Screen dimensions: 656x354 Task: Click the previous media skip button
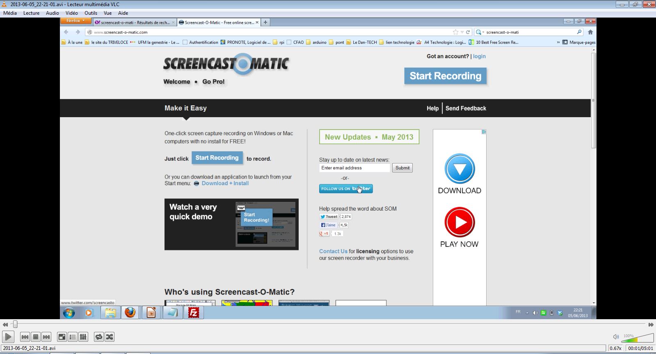(25, 337)
